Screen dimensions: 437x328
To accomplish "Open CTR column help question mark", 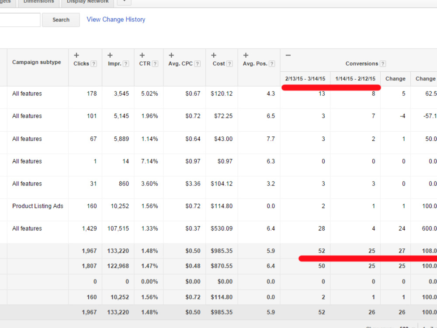I will (155, 64).
